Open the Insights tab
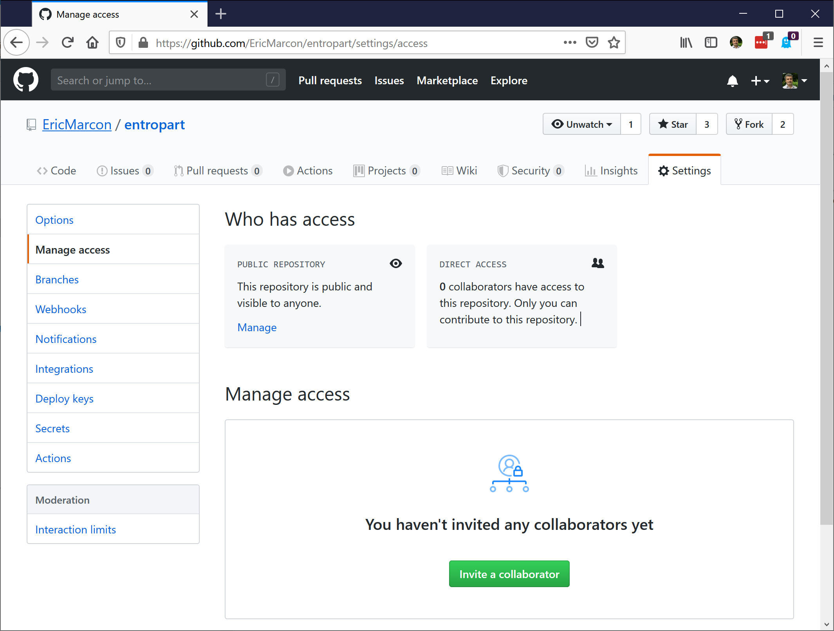Image resolution: width=834 pixels, height=631 pixels. [x=611, y=170]
